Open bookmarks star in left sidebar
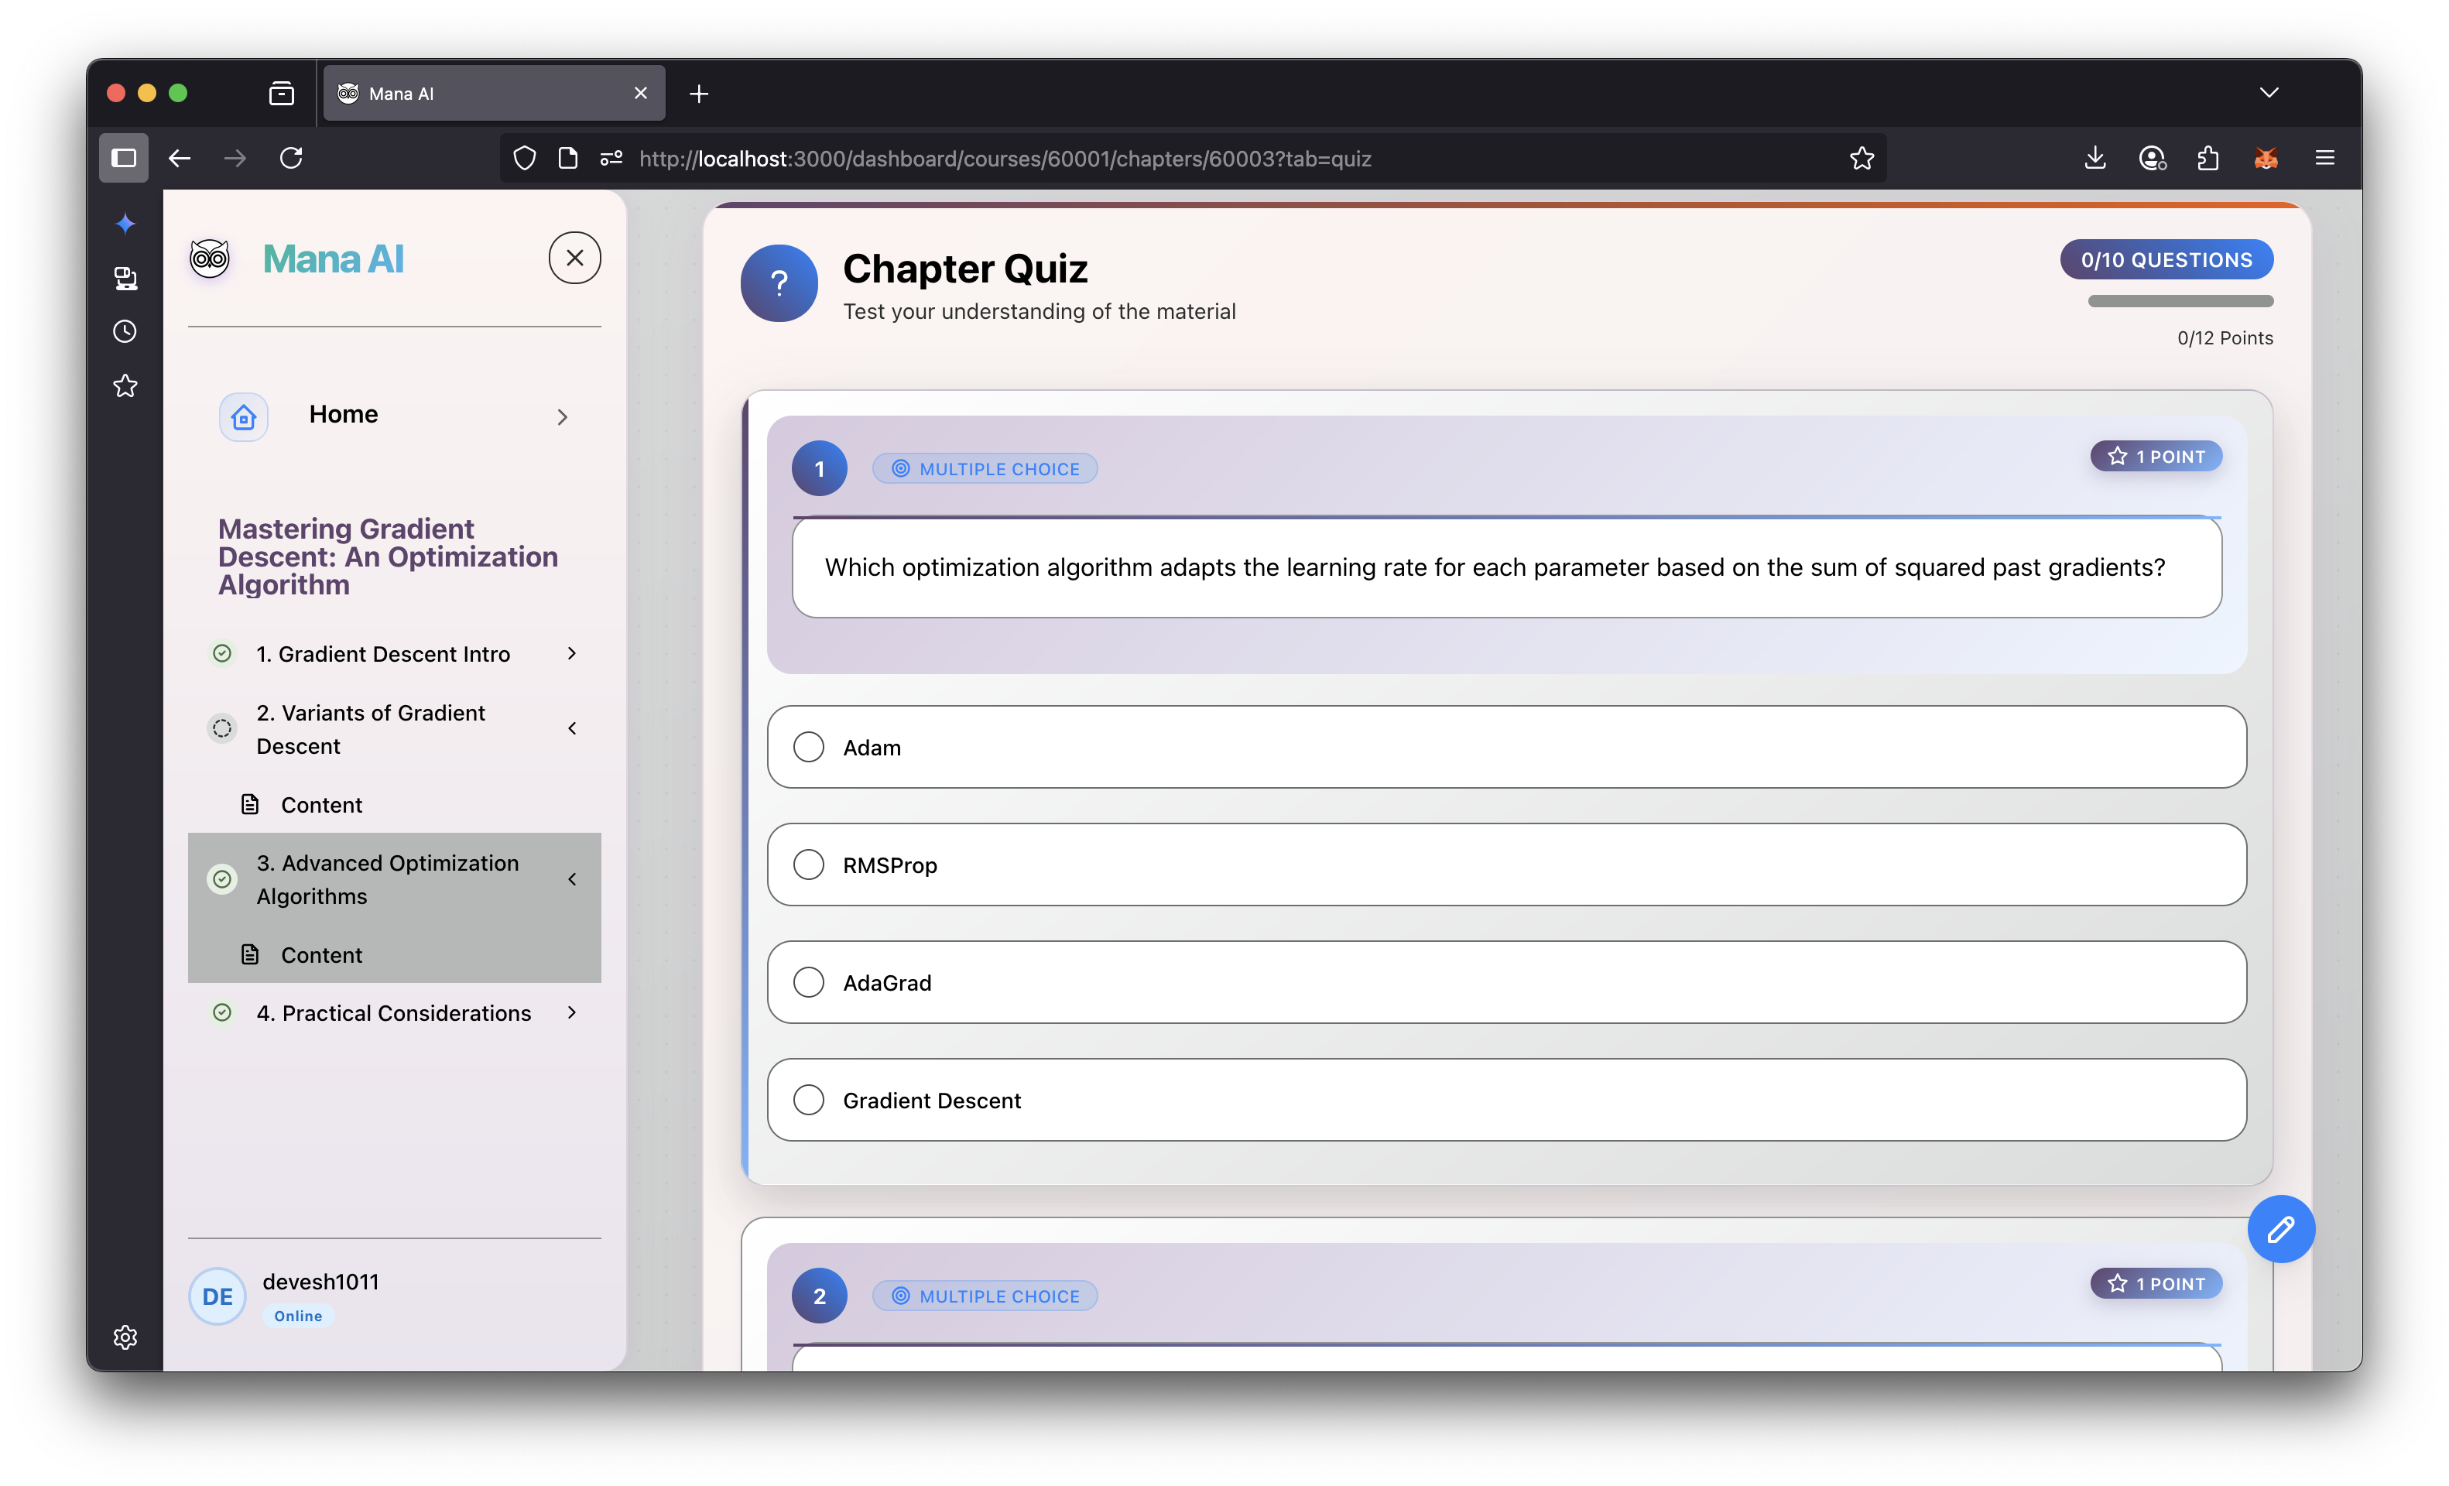 (x=125, y=385)
